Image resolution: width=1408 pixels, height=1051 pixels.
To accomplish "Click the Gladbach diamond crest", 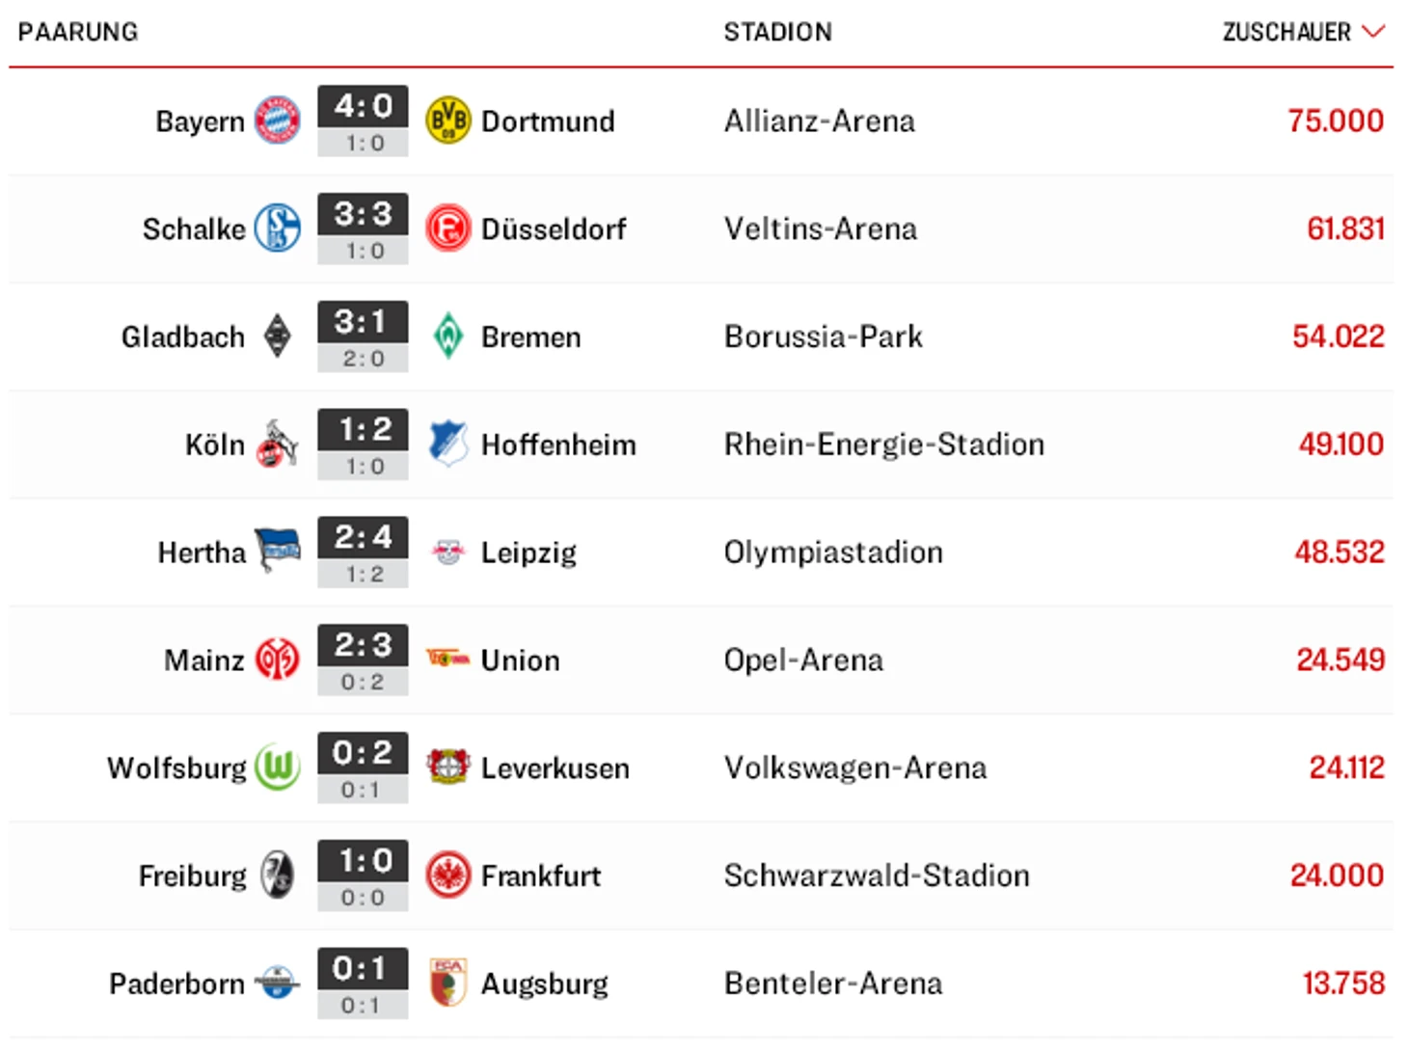I will tap(278, 337).
